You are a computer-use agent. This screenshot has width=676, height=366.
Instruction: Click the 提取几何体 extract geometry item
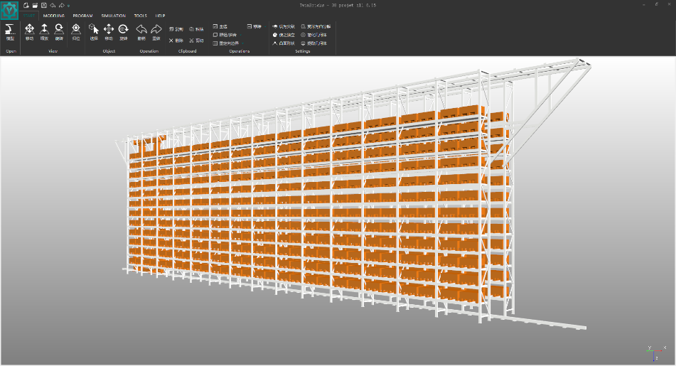314,43
